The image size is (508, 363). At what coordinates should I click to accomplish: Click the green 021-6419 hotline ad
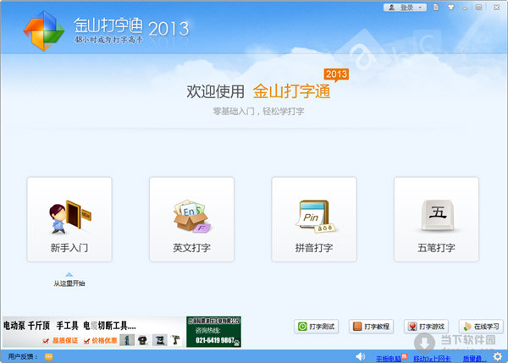tap(214, 332)
